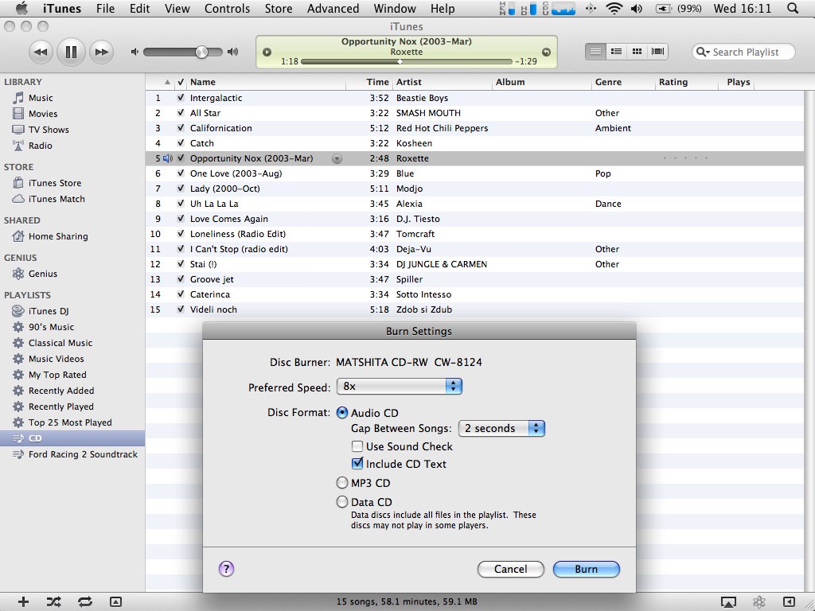
Task: Open TV Shows in sidebar
Action: (x=49, y=130)
